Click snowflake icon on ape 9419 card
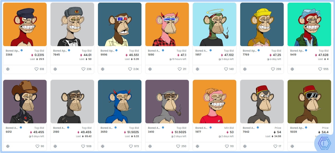Image resolution: width=335 pixels, height=153 pixels. click(292, 69)
